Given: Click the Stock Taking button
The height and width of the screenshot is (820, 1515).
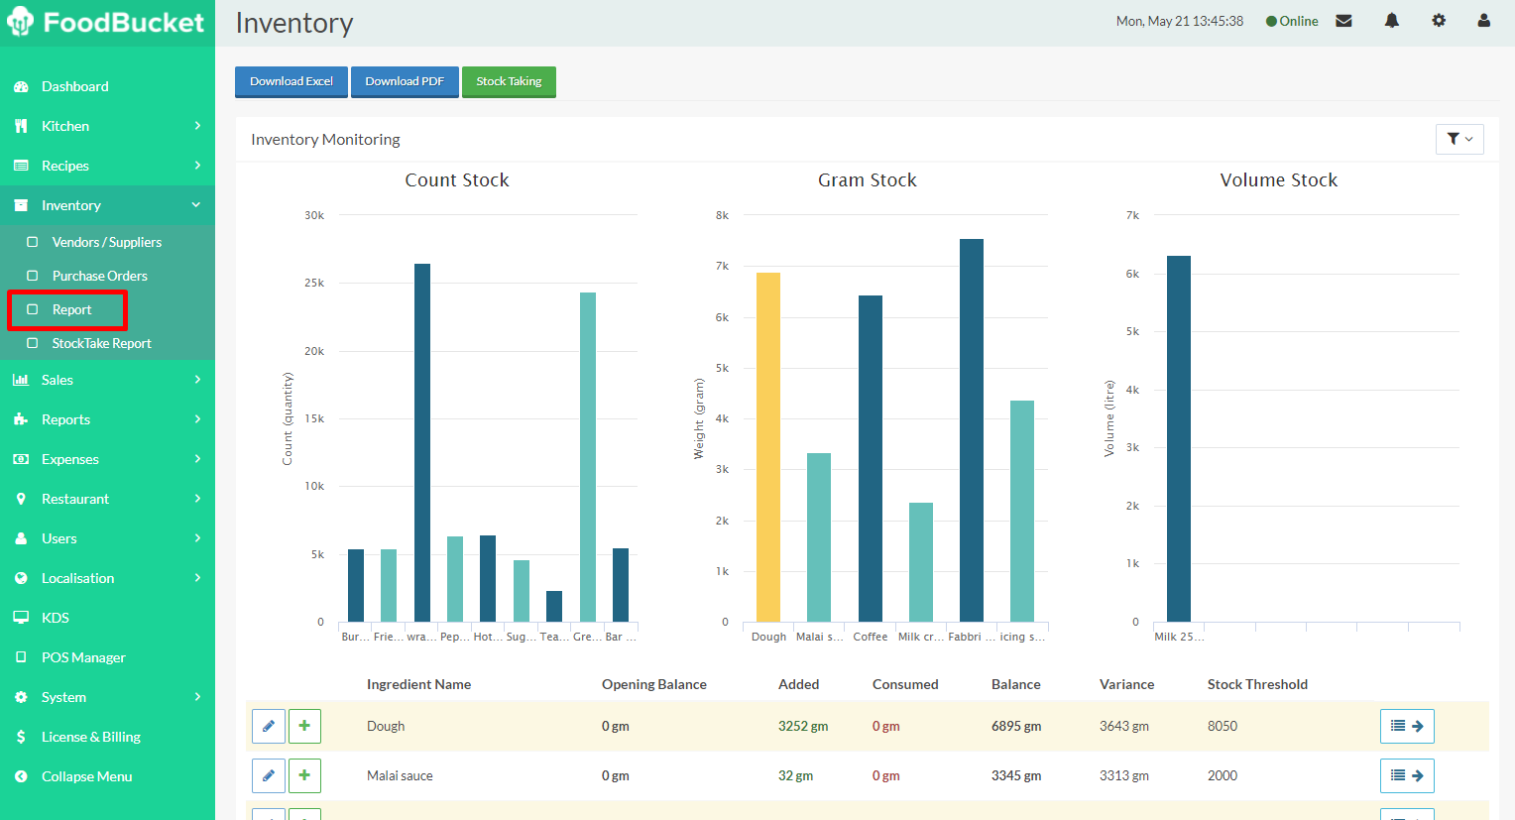Looking at the screenshot, I should pos(509,81).
